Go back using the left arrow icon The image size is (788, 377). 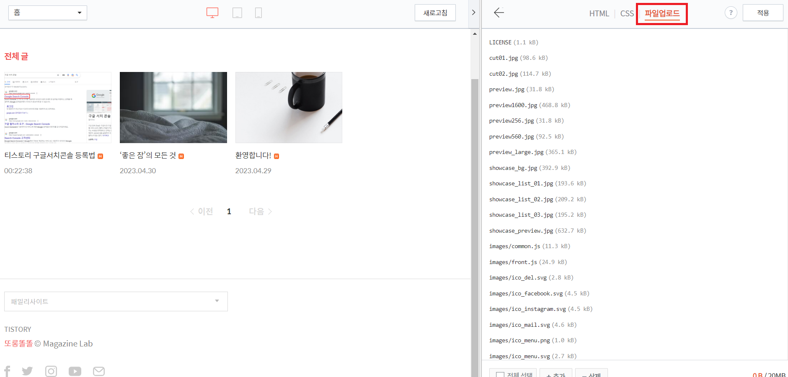tap(499, 13)
